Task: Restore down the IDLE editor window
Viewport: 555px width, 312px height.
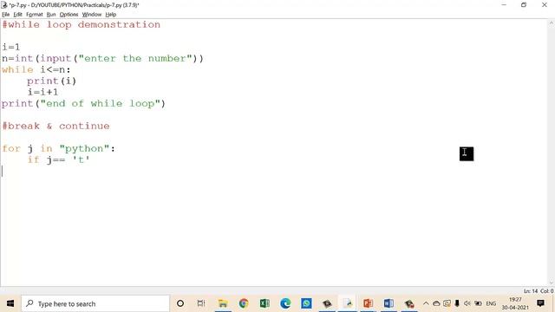Action: [x=524, y=5]
